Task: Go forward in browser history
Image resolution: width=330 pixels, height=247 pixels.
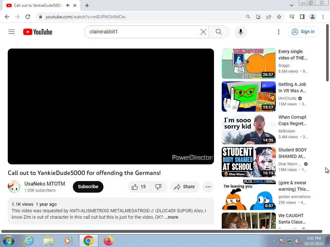Action: point(17,17)
